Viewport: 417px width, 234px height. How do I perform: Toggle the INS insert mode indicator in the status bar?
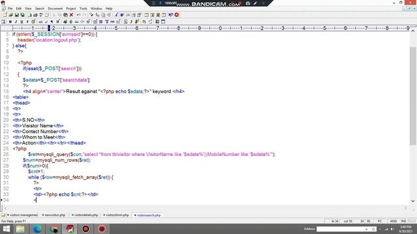(x=404, y=221)
